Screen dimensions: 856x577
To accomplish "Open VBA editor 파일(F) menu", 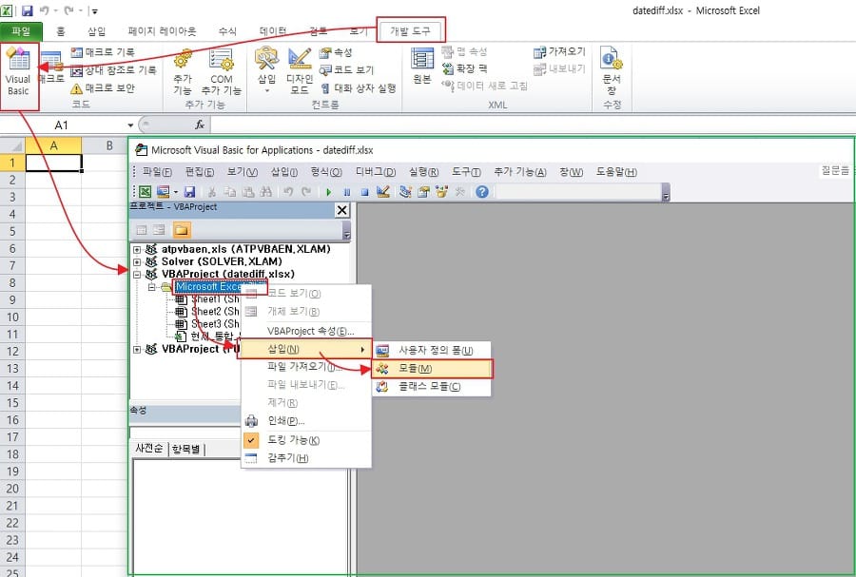I will pos(157,172).
